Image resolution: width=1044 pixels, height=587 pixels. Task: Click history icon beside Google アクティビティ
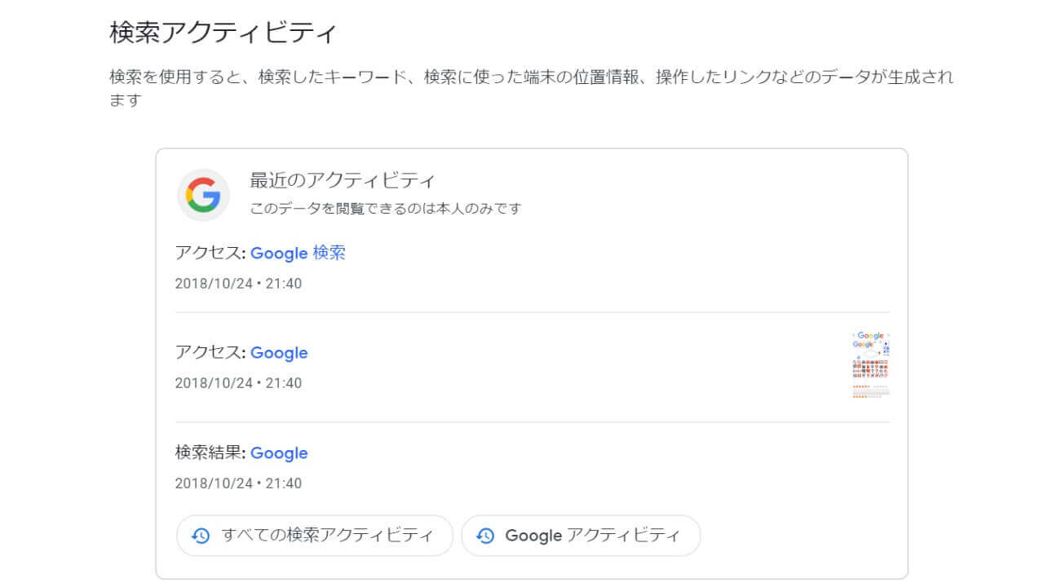pyautogui.click(x=485, y=536)
